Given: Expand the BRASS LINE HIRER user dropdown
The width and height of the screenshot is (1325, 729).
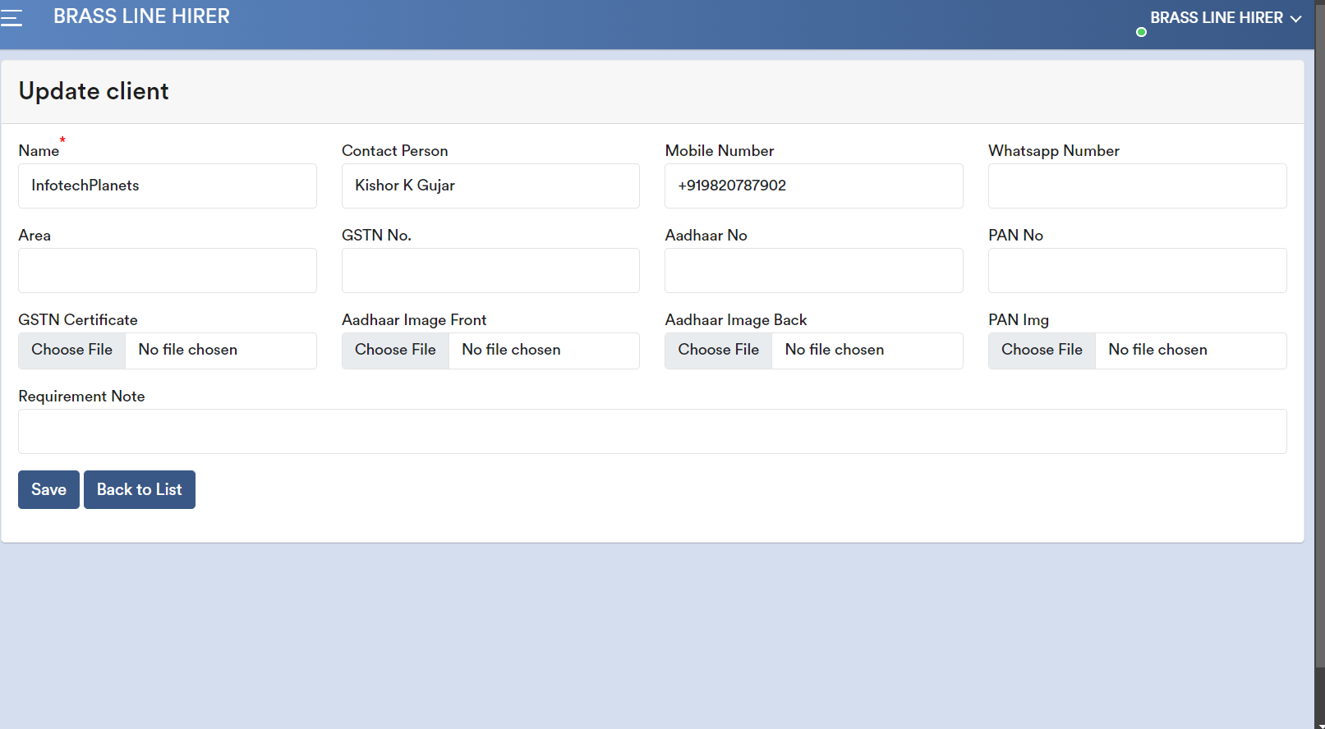Looking at the screenshot, I should 1225,18.
